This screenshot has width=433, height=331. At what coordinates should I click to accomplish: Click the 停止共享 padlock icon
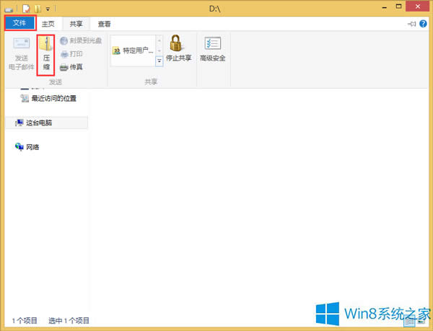[x=178, y=45]
